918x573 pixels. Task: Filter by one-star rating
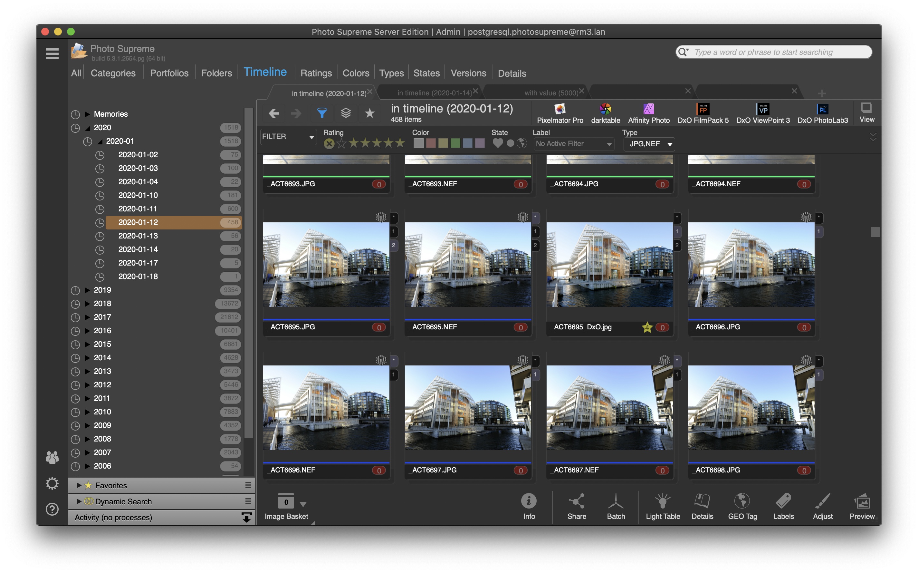353,143
